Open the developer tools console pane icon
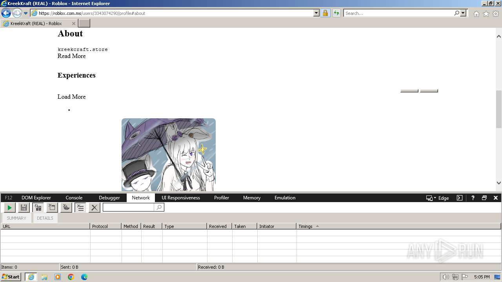 [x=460, y=198]
